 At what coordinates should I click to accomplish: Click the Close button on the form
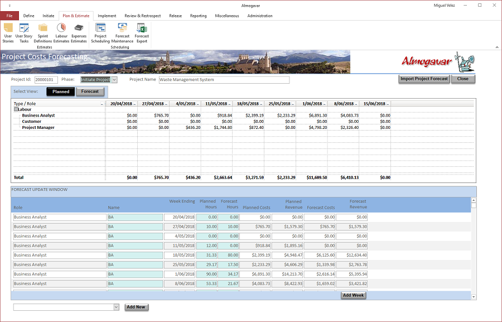coord(463,79)
